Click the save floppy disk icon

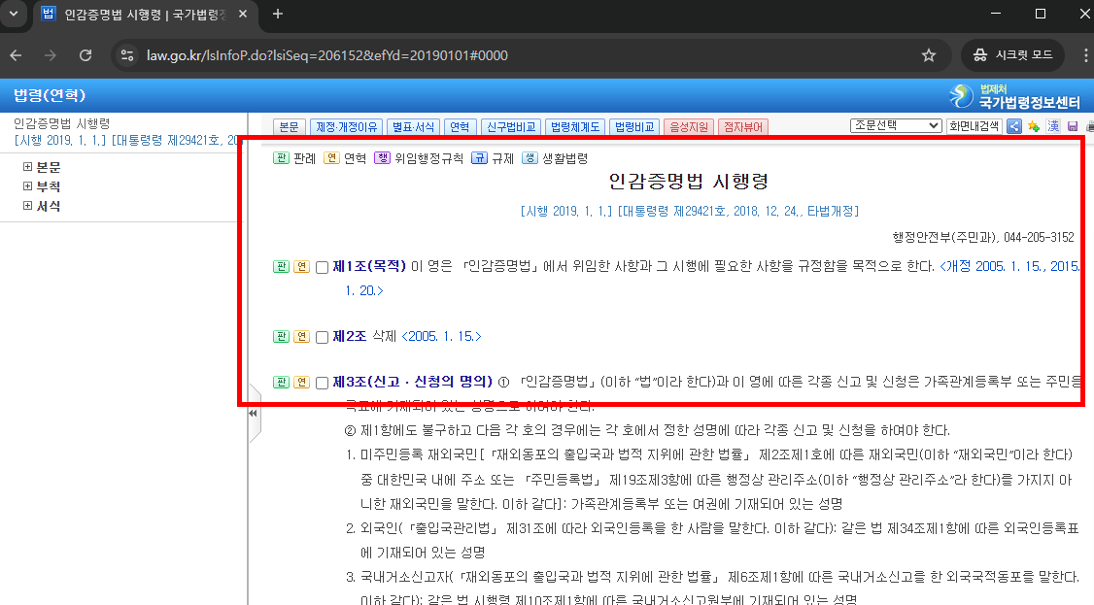pyautogui.click(x=1073, y=126)
